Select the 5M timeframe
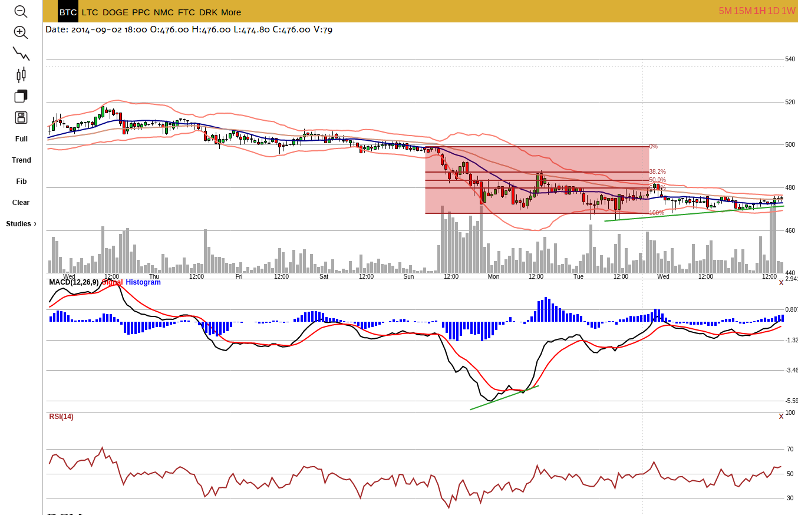The image size is (798, 515). click(x=725, y=11)
